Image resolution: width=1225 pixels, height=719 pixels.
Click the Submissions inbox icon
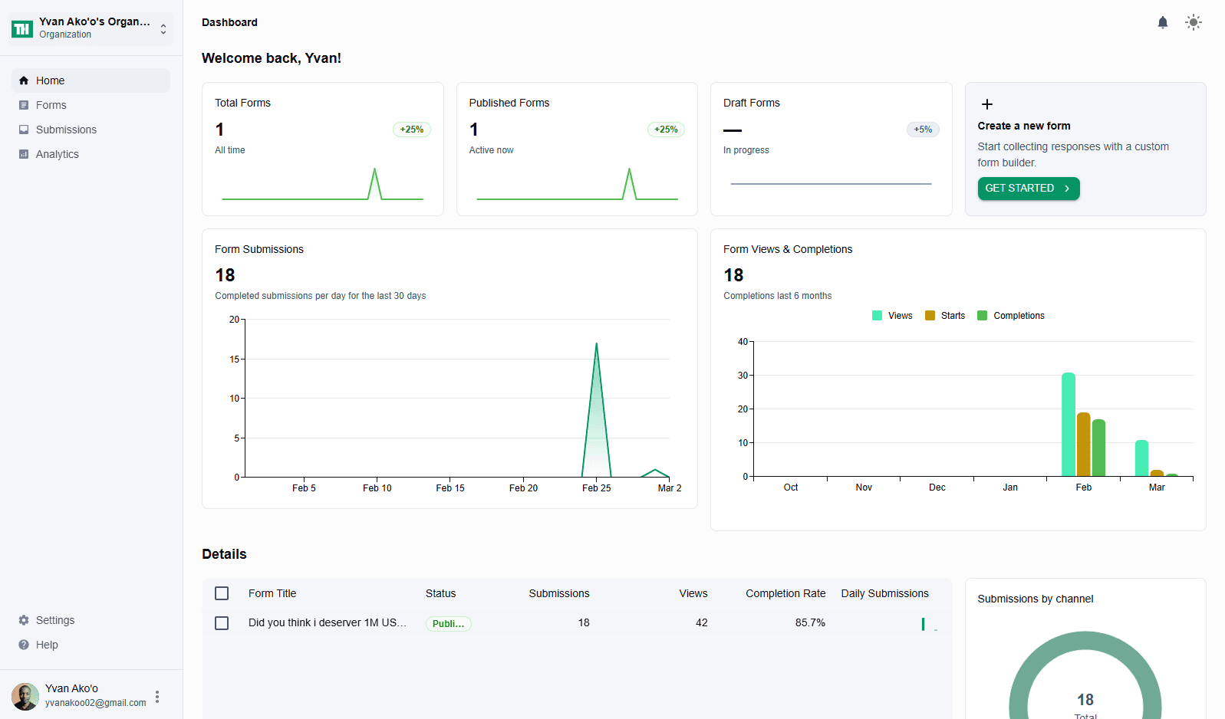[x=24, y=130]
